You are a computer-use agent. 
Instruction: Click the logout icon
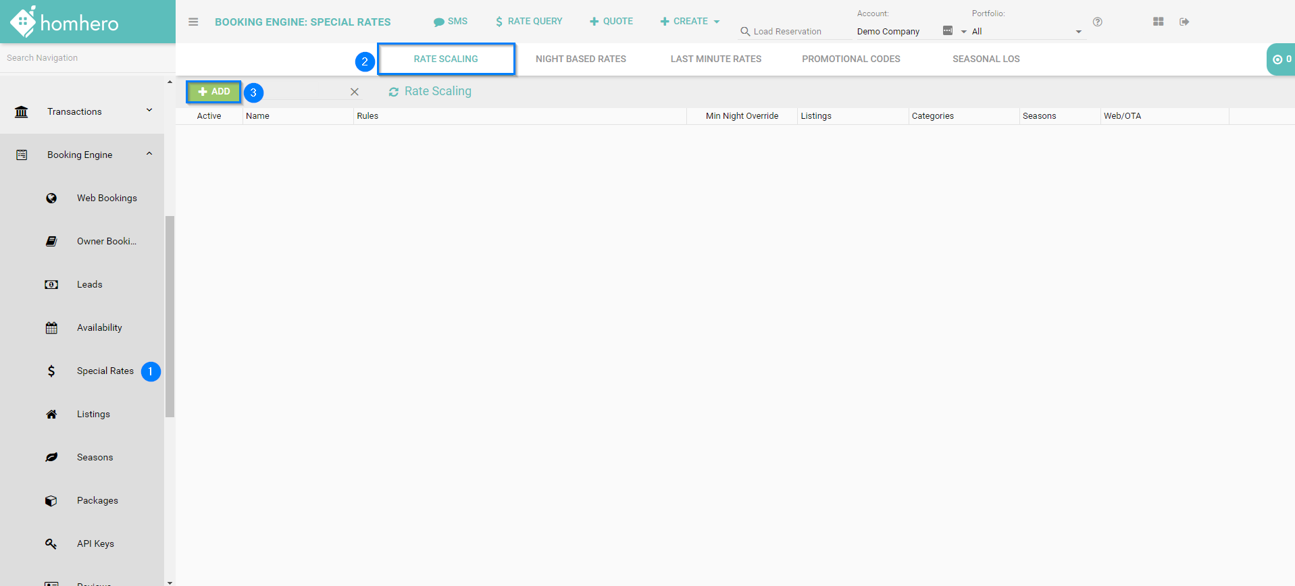click(1184, 22)
